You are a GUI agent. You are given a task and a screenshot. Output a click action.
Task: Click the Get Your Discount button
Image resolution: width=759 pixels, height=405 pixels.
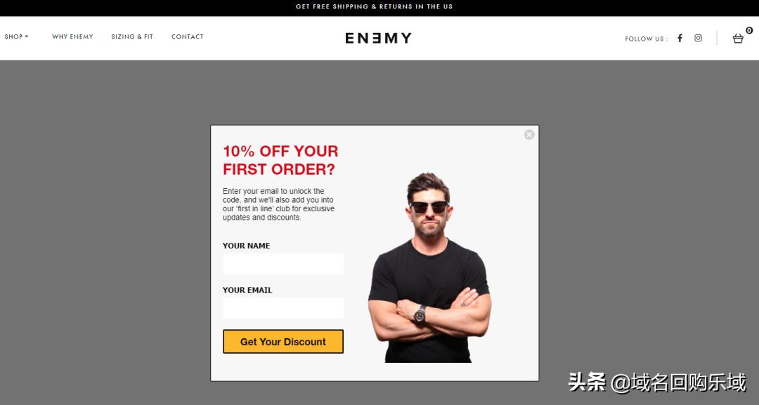[x=283, y=342]
